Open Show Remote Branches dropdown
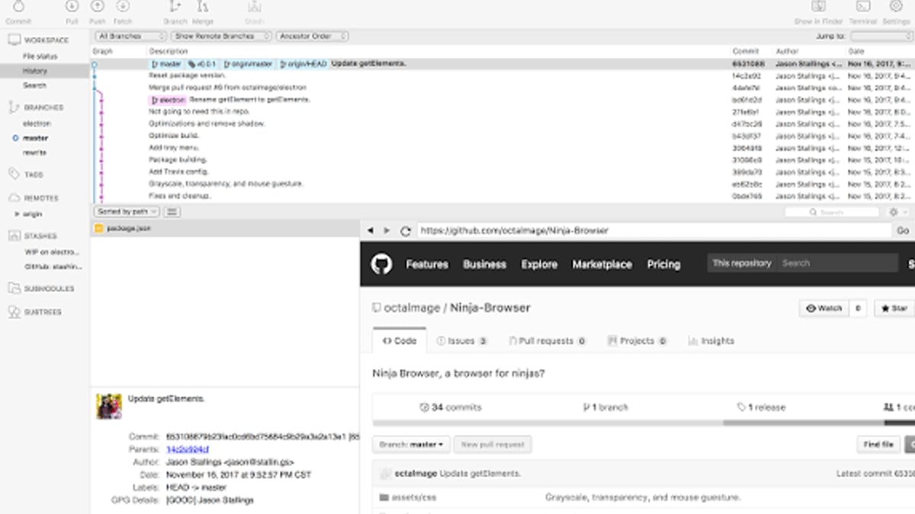This screenshot has width=915, height=514. coord(221,36)
